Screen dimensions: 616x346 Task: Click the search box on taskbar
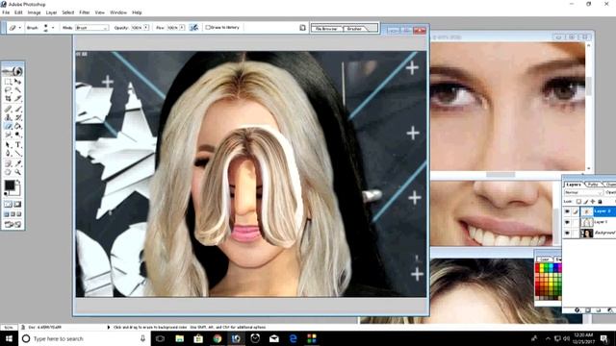84,338
